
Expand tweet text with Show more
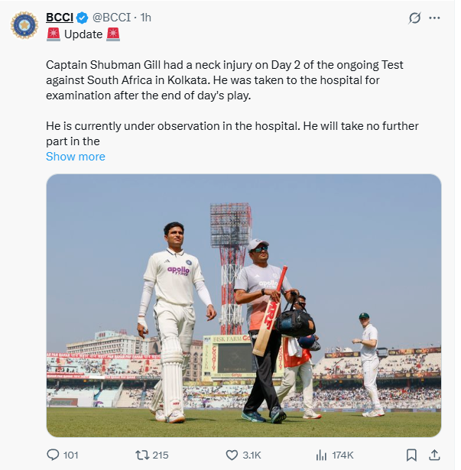(x=76, y=157)
